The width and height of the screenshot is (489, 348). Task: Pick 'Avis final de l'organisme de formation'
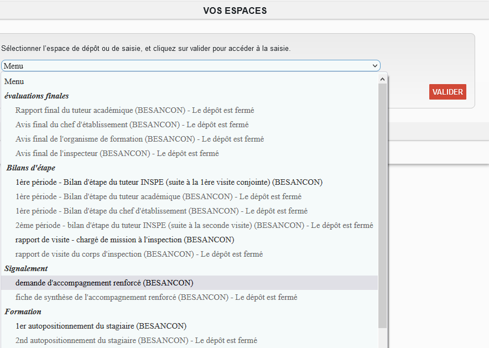coord(139,139)
